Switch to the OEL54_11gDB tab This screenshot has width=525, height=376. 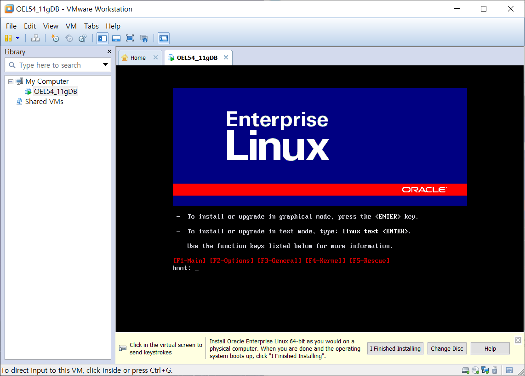(197, 58)
